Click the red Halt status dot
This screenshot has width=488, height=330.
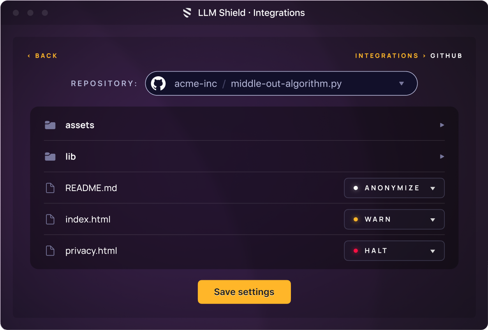pyautogui.click(x=356, y=251)
